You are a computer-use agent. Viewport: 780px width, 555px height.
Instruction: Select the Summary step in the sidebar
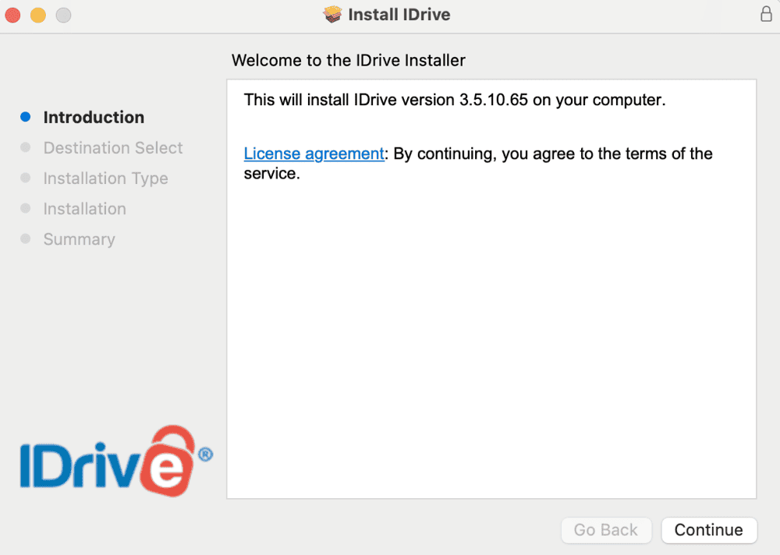click(x=79, y=239)
